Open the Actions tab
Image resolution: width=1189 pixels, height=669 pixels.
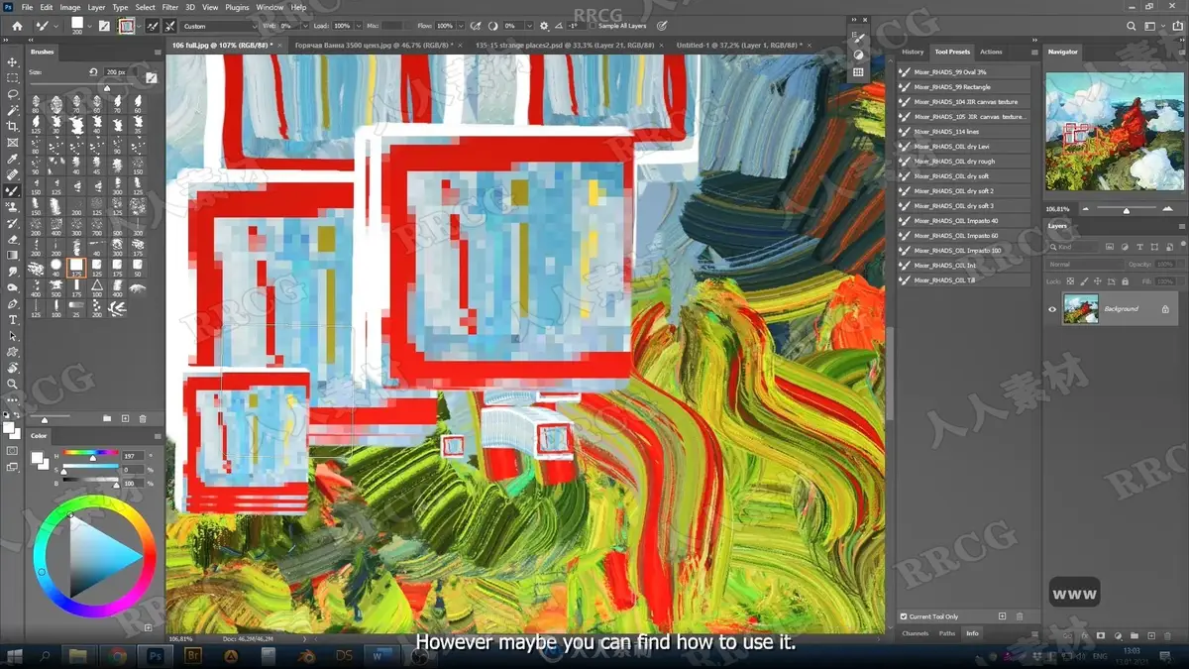991,52
